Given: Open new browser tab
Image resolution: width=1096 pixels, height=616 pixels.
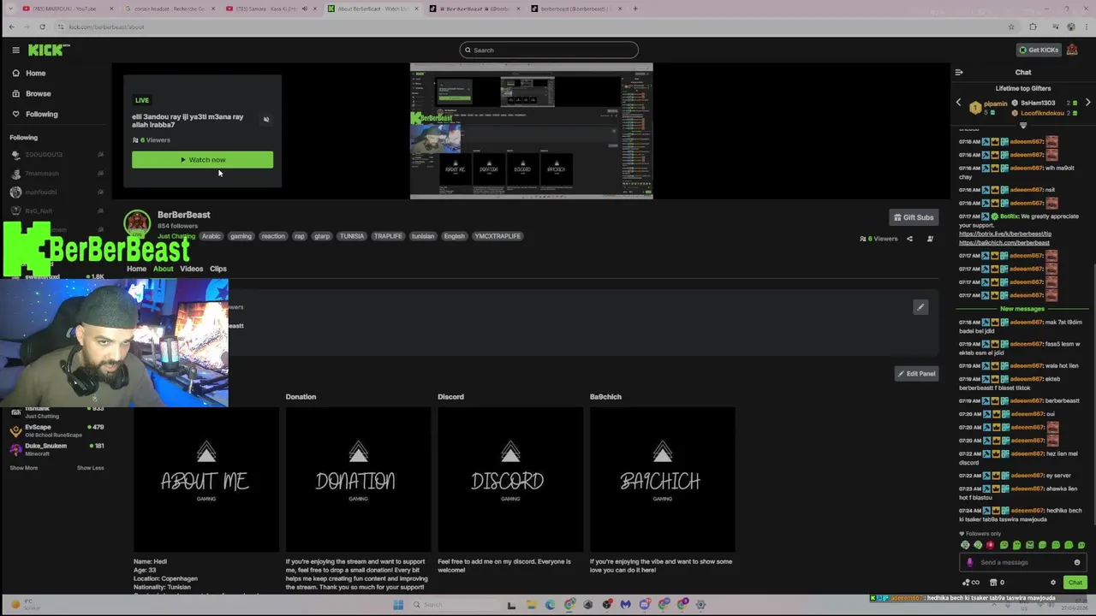Looking at the screenshot, I should 635,9.
